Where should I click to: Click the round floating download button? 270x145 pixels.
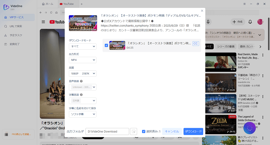coord(249,128)
